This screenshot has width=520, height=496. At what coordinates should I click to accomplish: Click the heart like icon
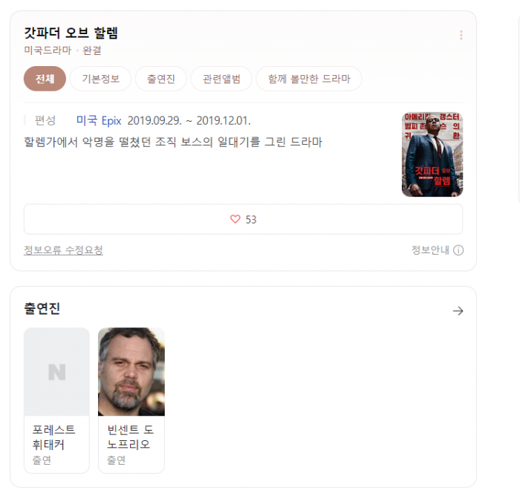[x=235, y=220]
